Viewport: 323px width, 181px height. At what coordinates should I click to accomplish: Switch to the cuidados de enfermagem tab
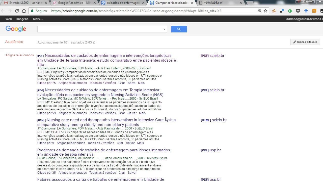coord(123,3)
